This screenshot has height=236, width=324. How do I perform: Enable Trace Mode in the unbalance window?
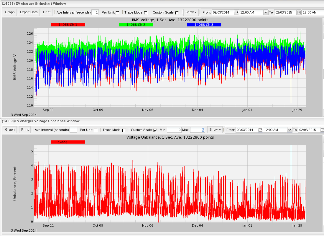coord(124,130)
